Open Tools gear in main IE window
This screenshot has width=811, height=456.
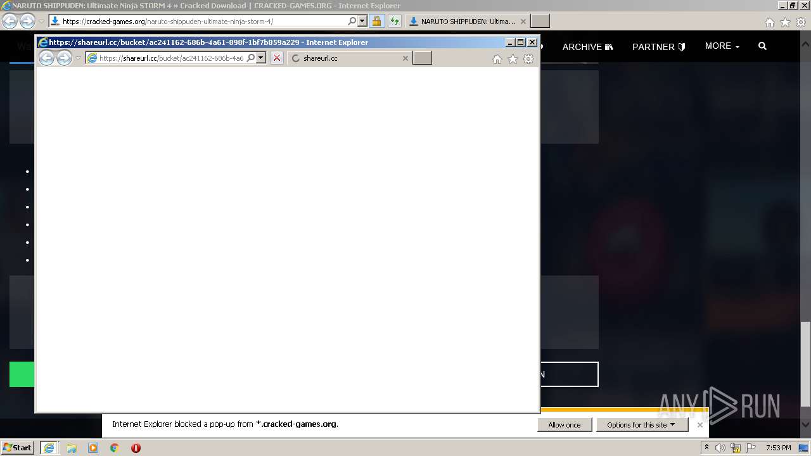(x=801, y=22)
